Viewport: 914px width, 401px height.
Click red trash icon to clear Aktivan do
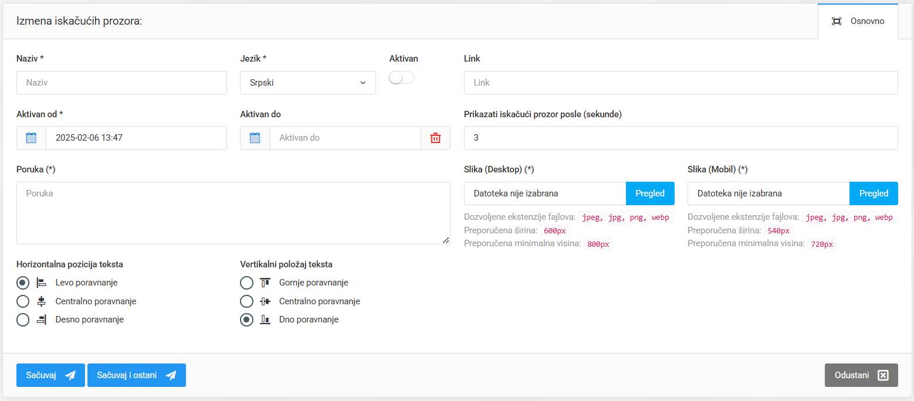coord(435,138)
